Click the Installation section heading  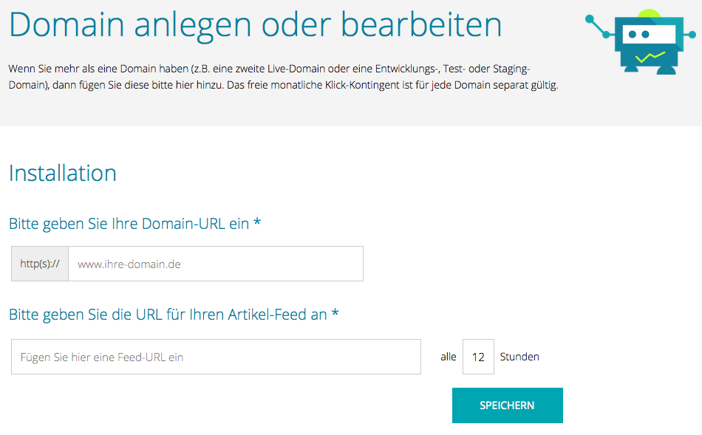(x=63, y=174)
